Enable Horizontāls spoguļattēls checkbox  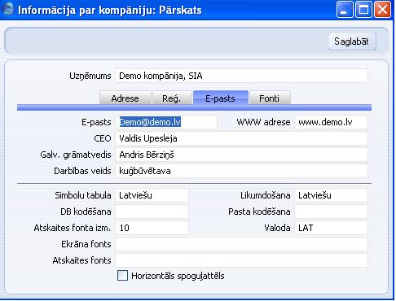122,276
